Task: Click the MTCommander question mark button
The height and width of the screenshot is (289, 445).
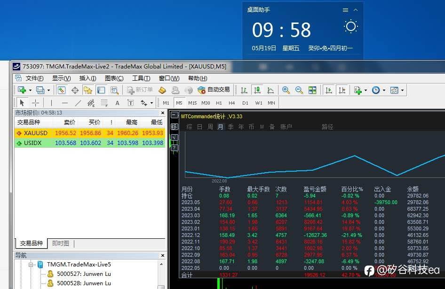Action: coord(174,147)
